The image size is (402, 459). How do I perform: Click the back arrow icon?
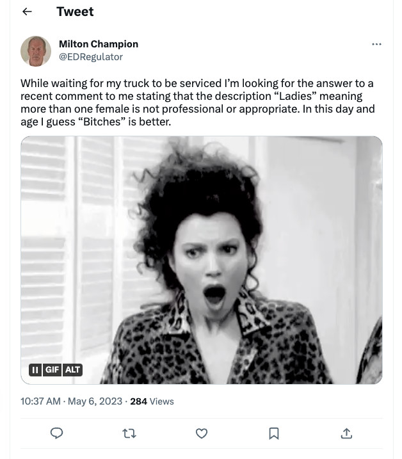27,12
